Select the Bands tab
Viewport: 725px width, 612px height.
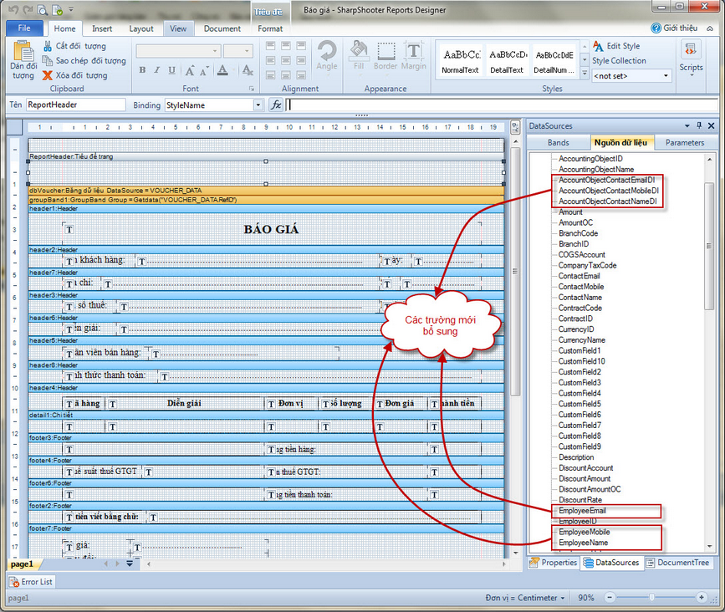click(x=558, y=143)
